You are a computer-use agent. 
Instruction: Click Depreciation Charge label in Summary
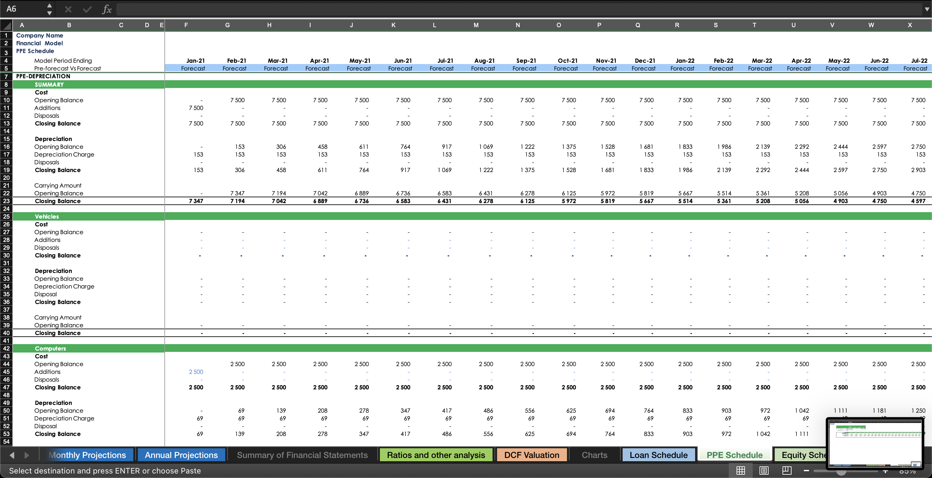tap(64, 154)
